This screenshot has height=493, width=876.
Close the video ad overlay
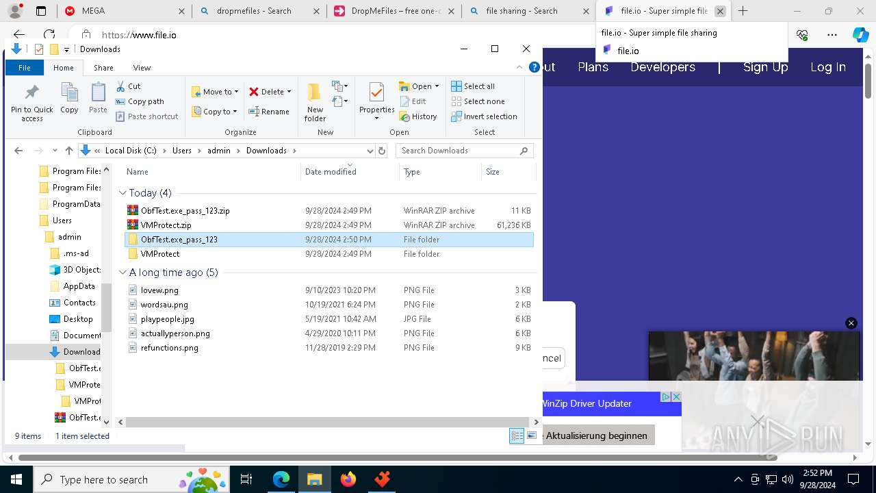pos(851,323)
